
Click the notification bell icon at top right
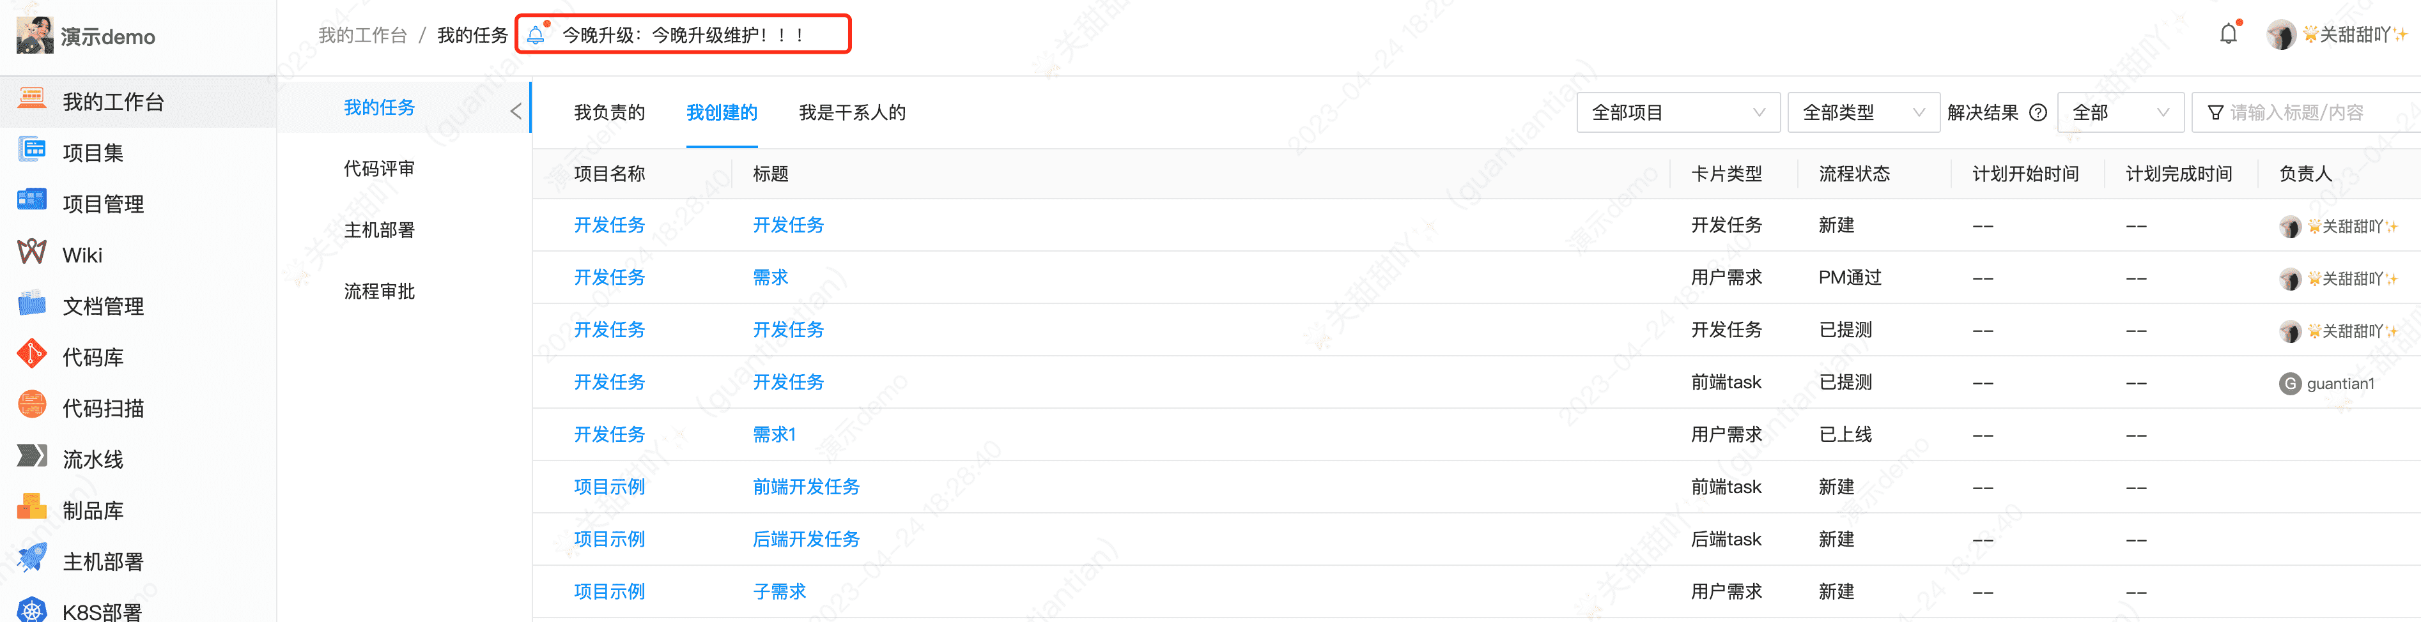click(x=2229, y=34)
